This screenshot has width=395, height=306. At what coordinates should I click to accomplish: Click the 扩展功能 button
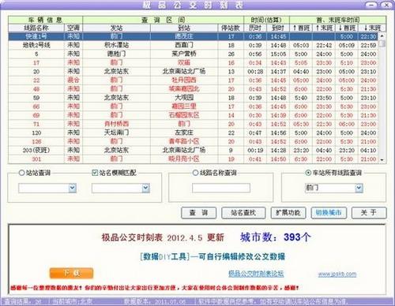288,213
